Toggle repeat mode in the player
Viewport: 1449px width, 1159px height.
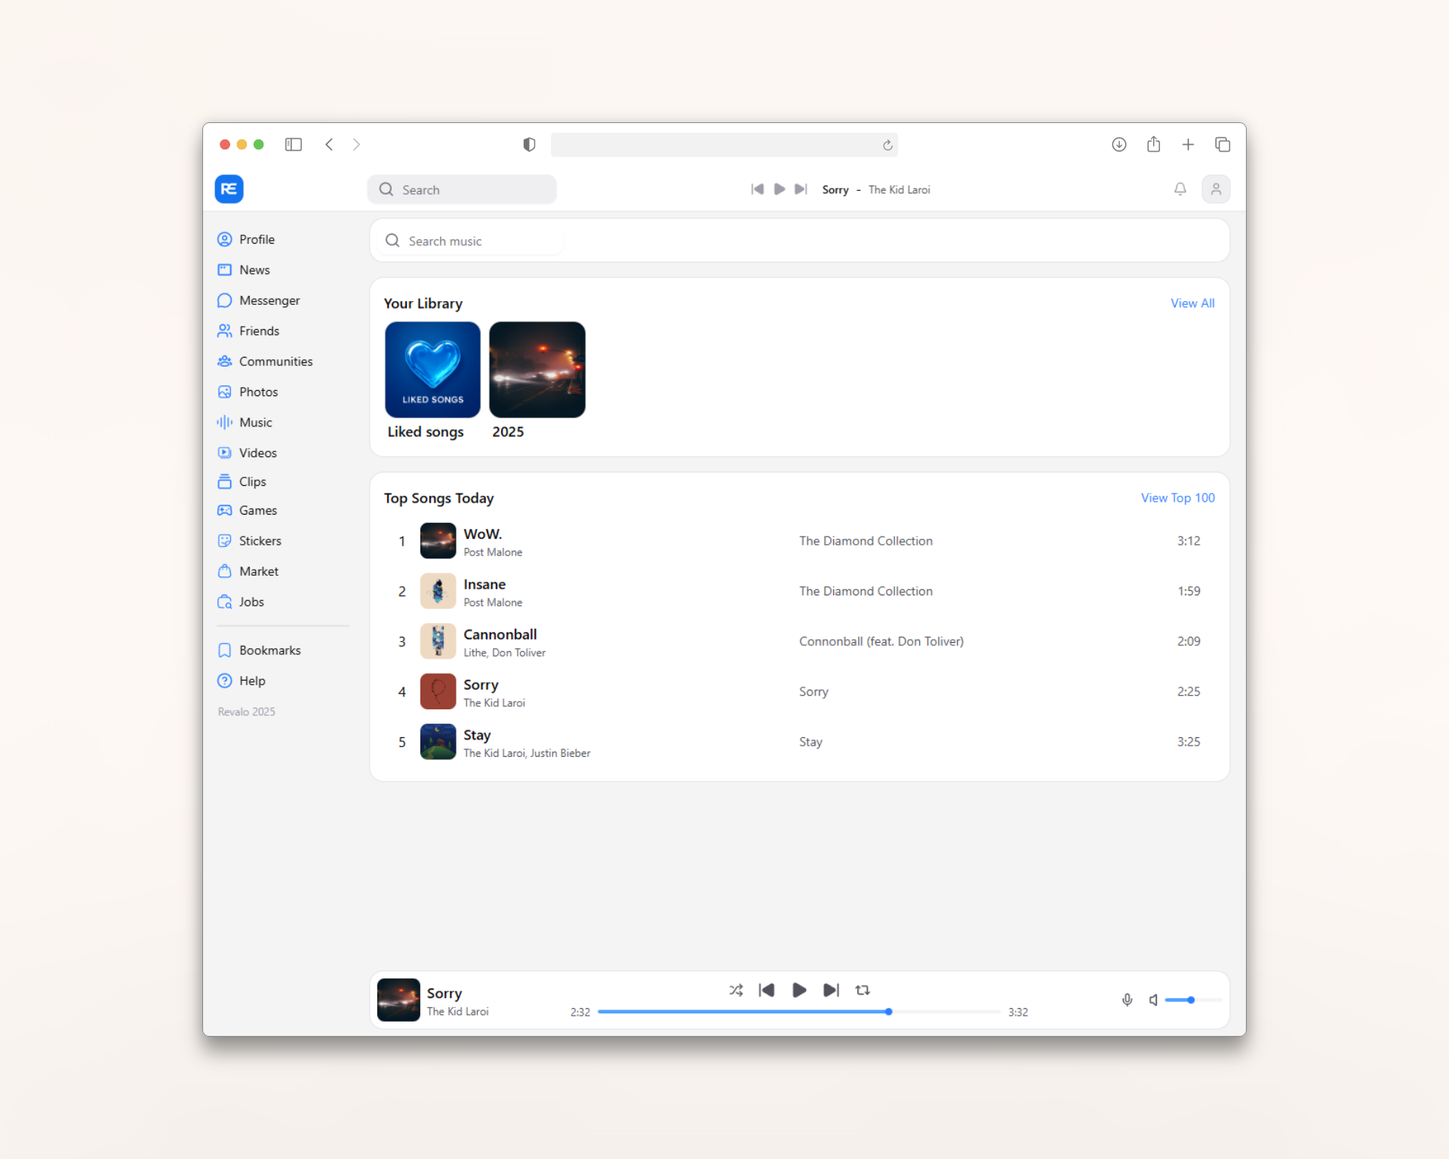coord(863,990)
